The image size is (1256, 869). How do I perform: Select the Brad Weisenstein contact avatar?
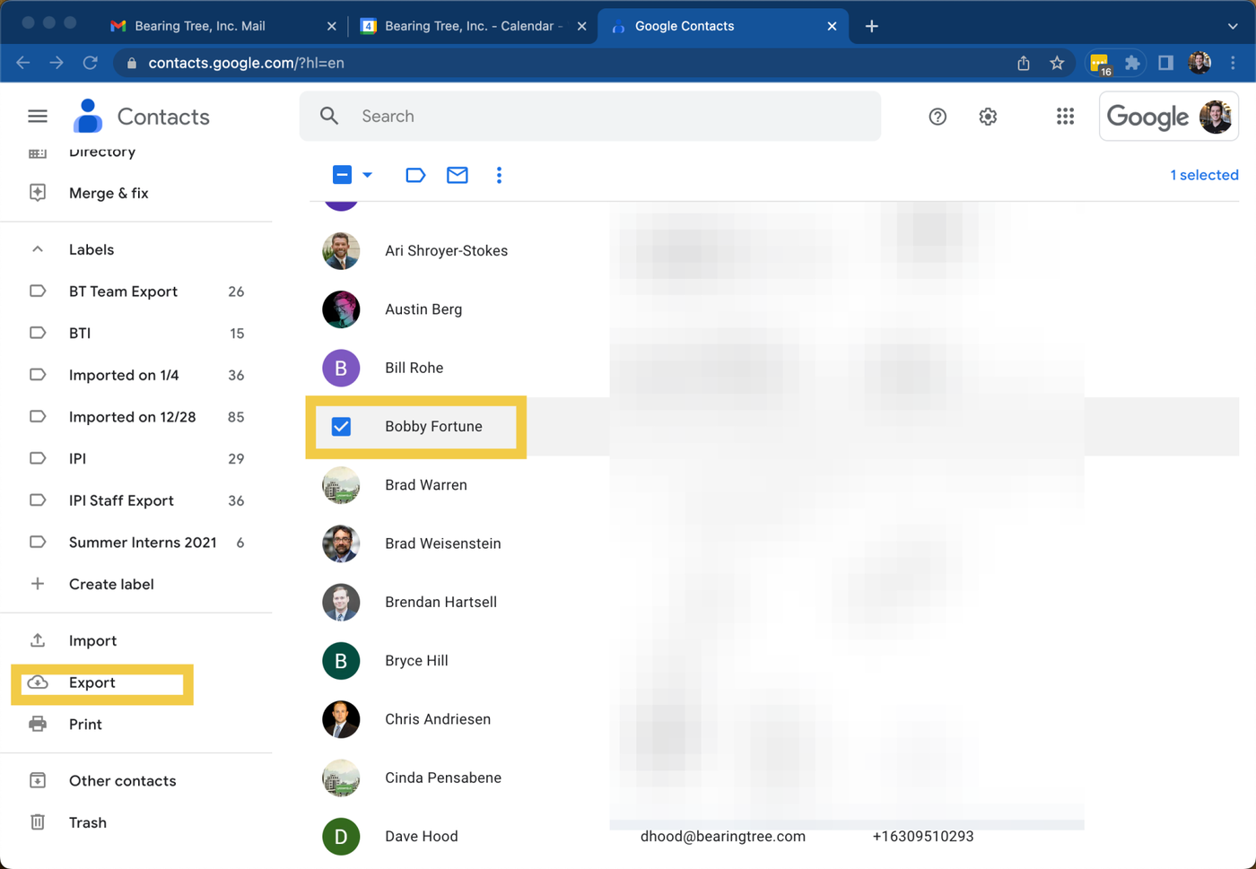click(341, 543)
